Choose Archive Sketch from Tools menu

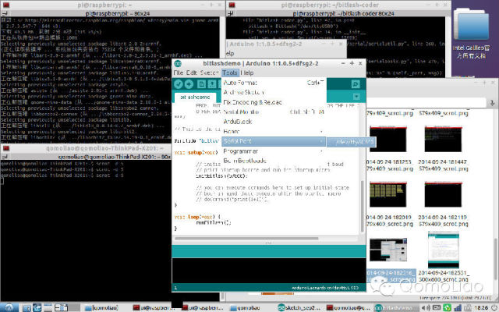[x=274, y=92]
